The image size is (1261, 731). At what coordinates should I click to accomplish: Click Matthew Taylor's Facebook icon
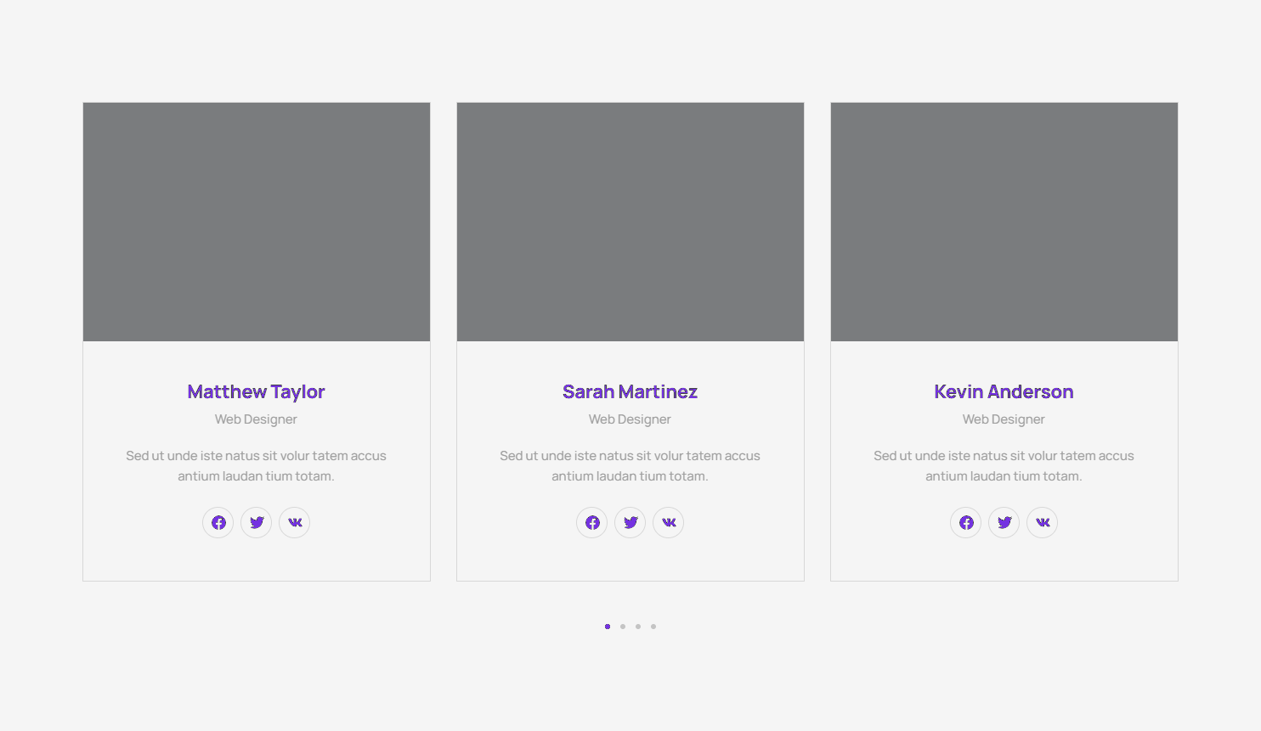(218, 522)
